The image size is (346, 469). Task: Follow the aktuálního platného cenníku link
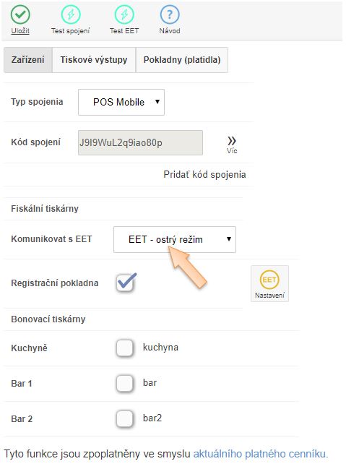coord(261,454)
